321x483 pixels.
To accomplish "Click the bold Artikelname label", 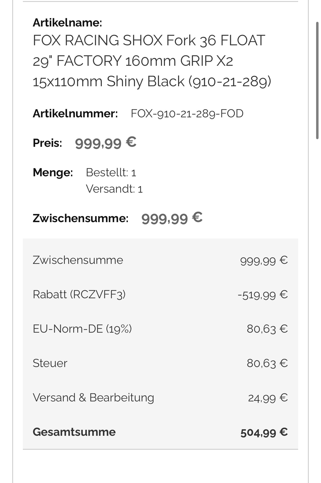I will click(x=67, y=23).
